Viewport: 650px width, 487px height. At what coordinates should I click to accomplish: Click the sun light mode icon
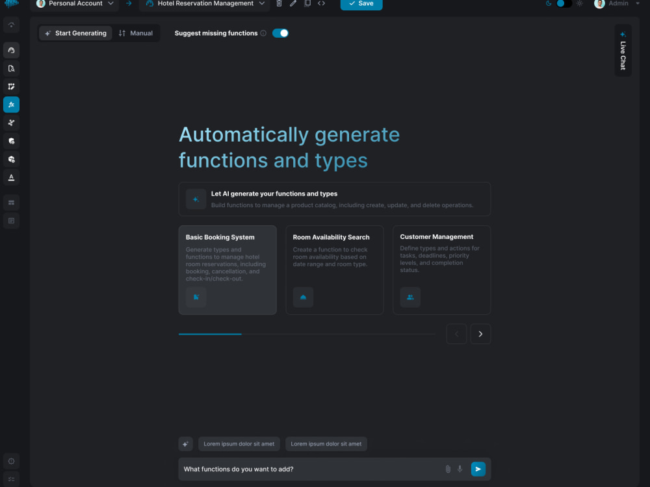[580, 3]
